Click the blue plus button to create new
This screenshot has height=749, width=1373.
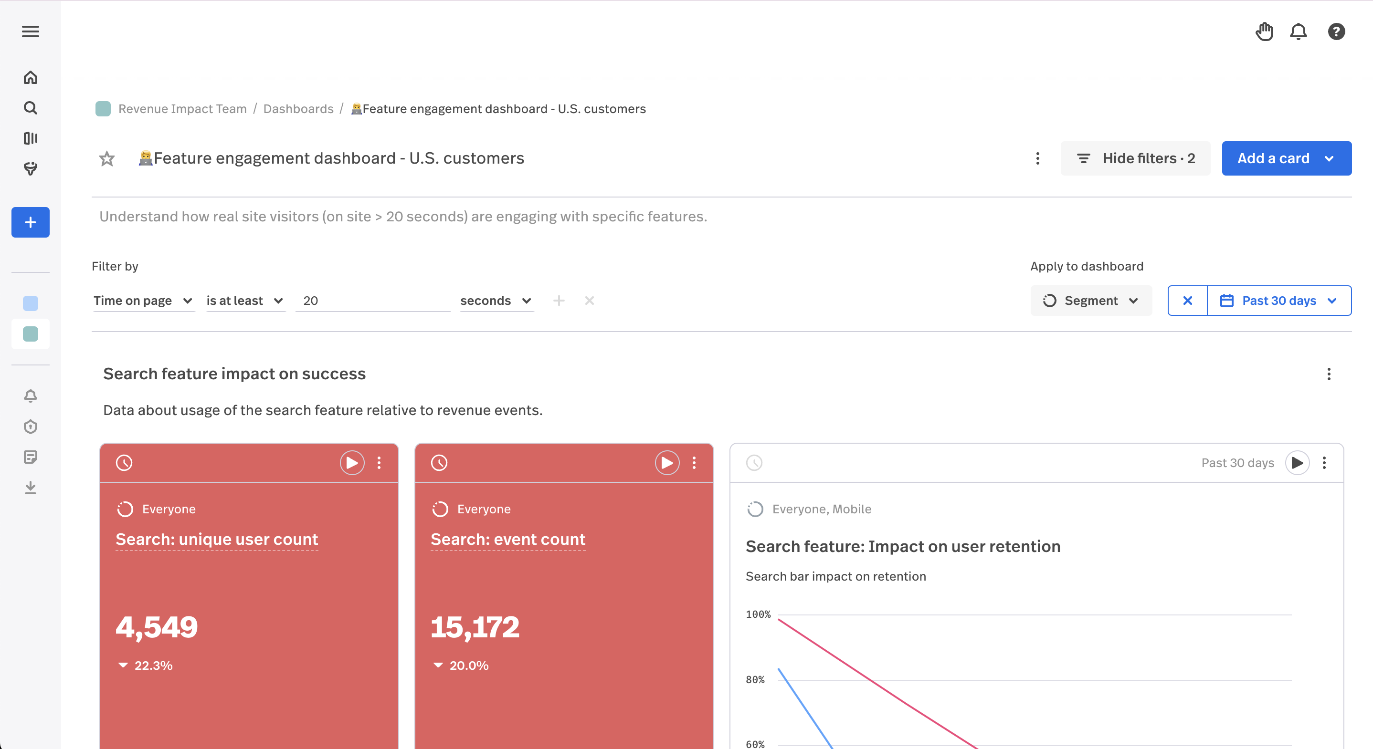pos(31,222)
